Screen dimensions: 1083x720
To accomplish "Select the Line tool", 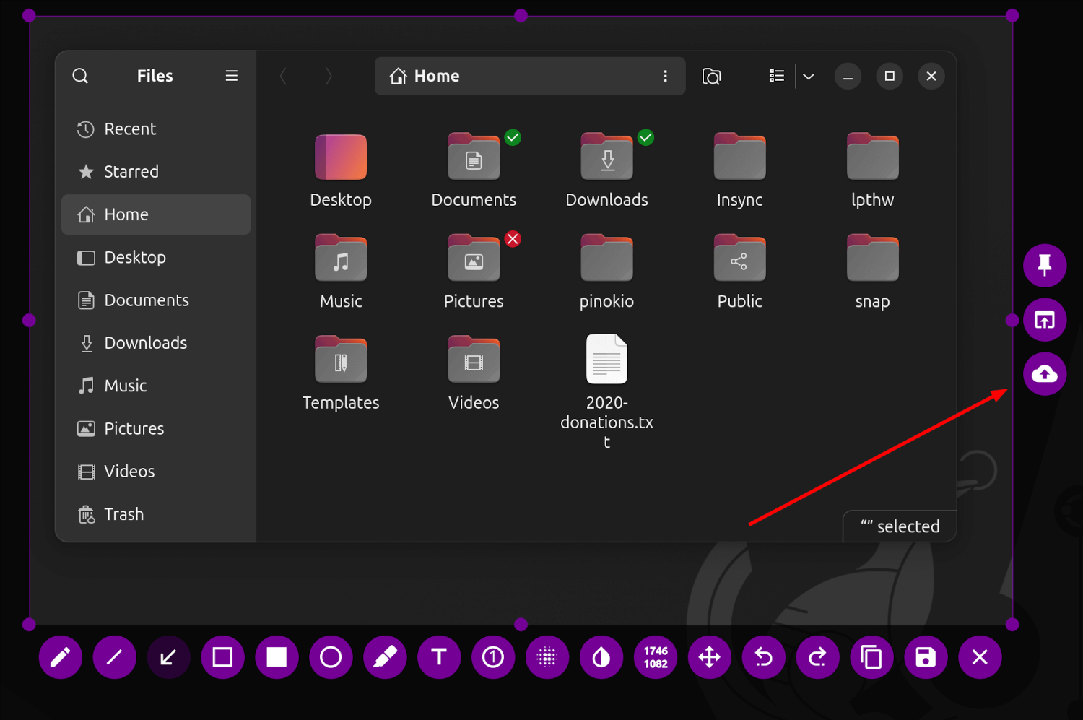I will tap(114, 657).
